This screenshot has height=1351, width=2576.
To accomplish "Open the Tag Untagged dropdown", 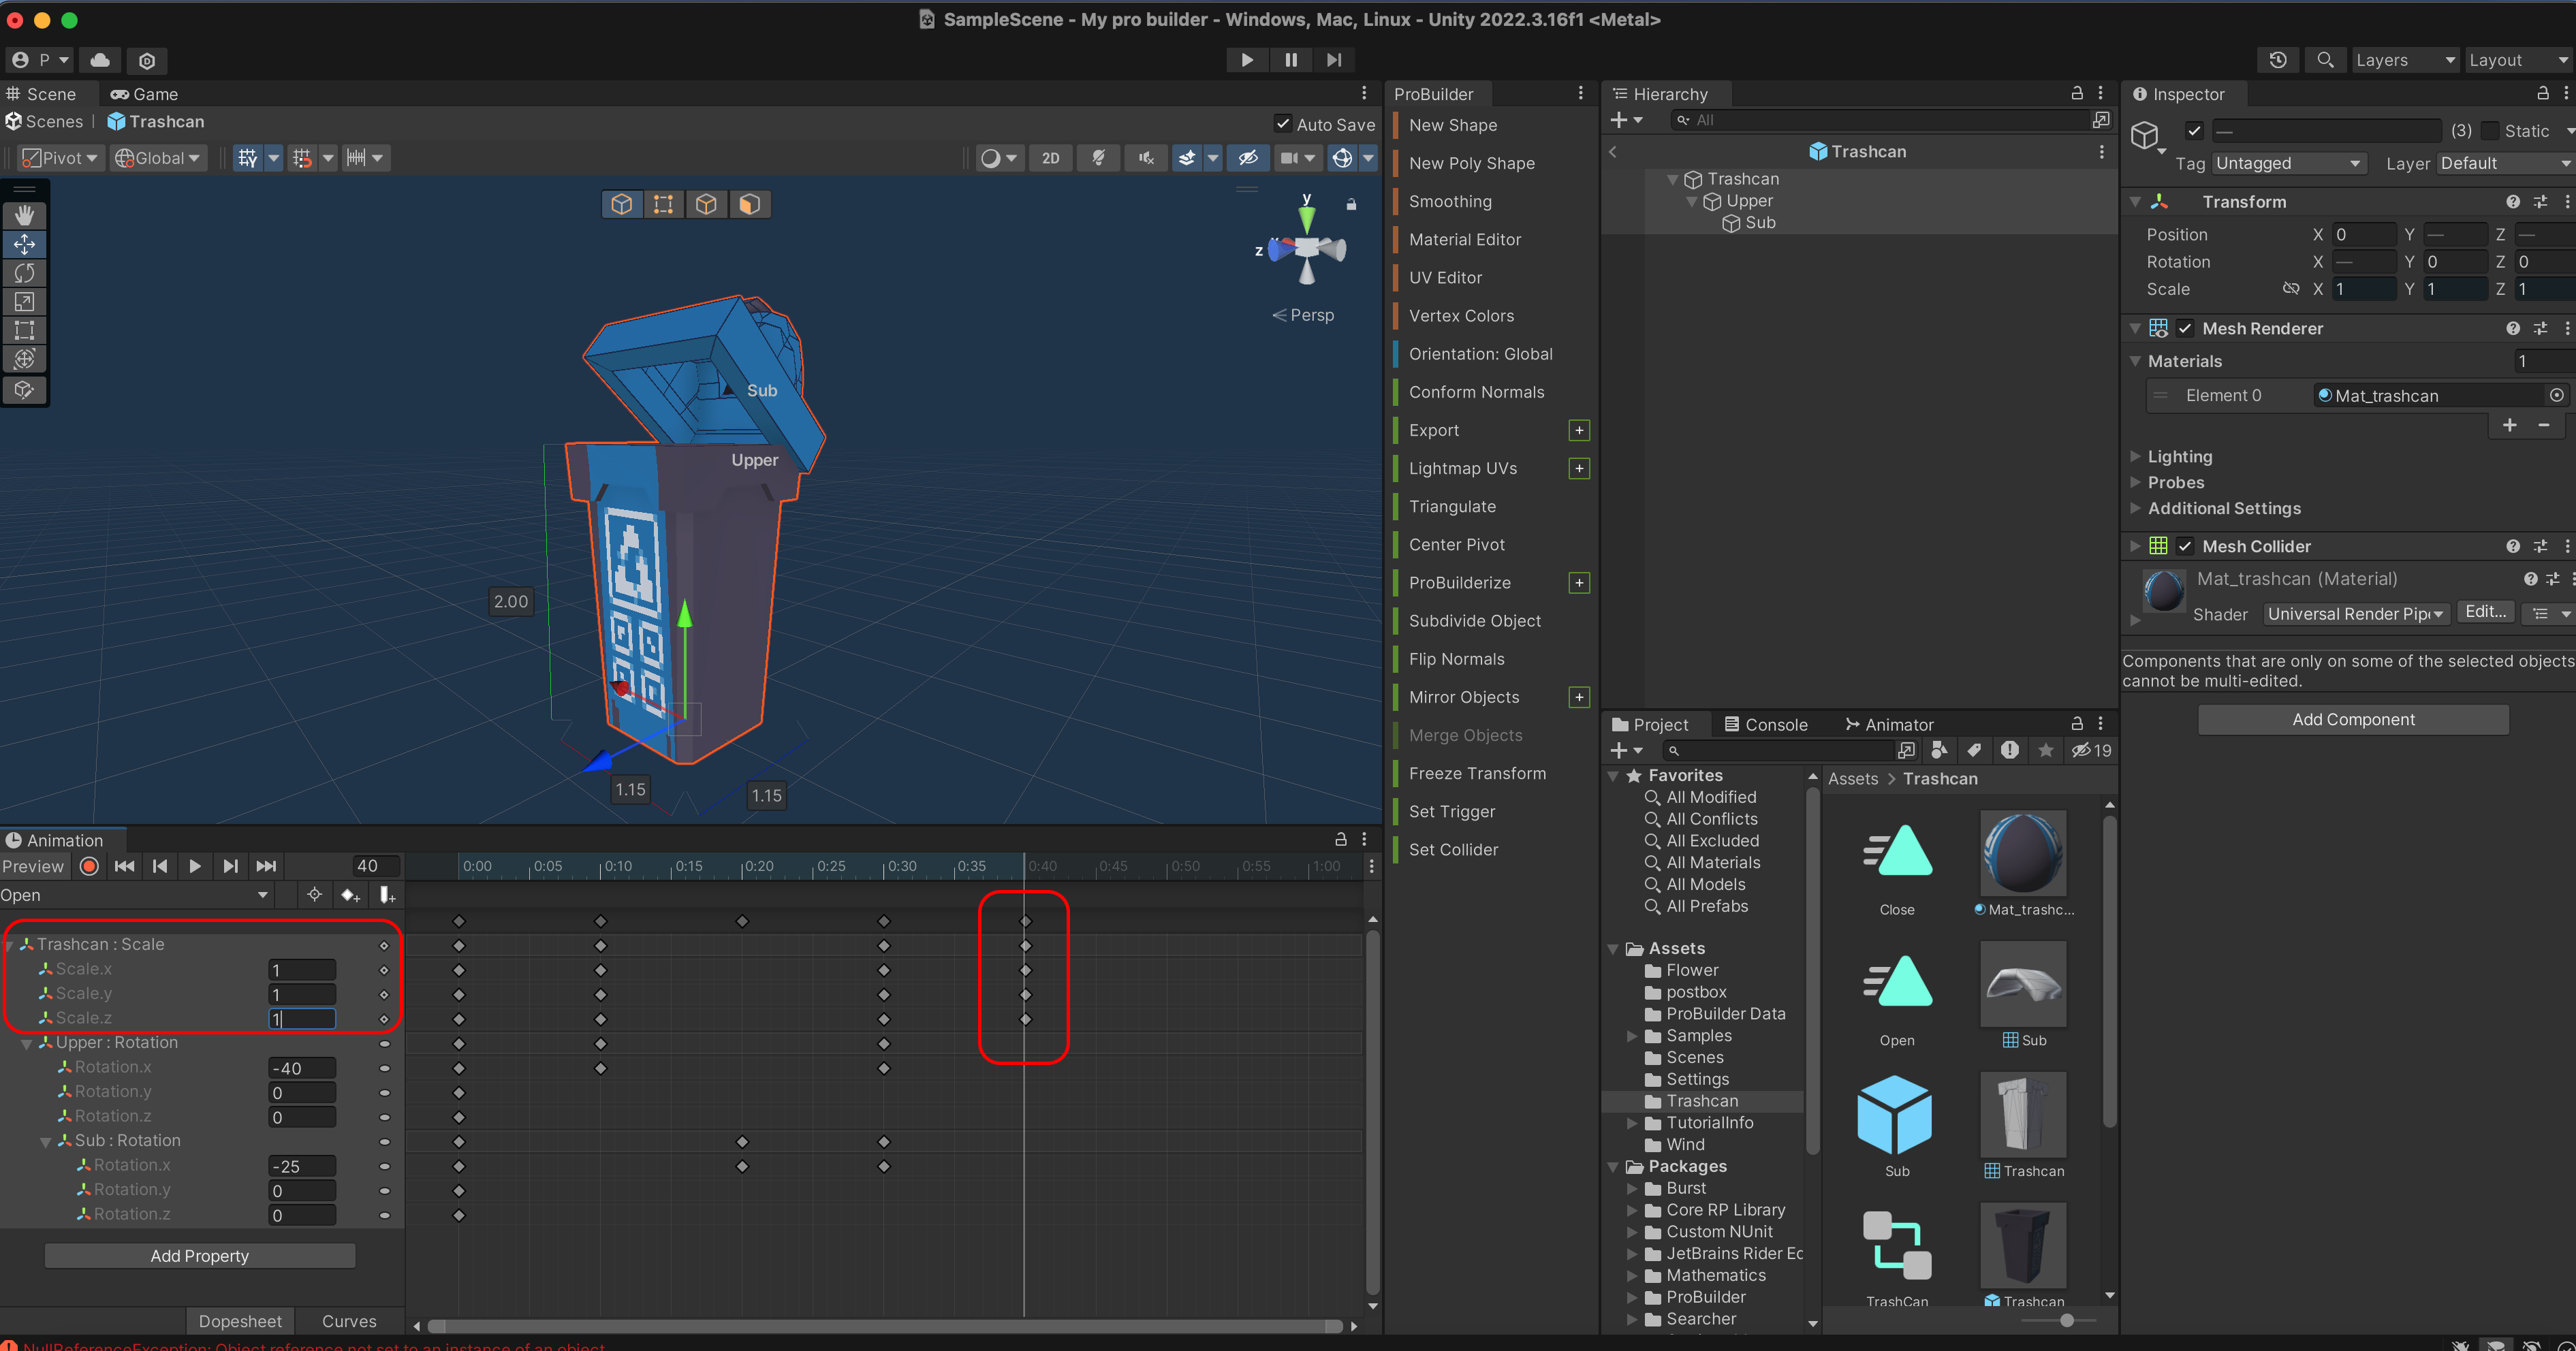I will [x=2286, y=163].
